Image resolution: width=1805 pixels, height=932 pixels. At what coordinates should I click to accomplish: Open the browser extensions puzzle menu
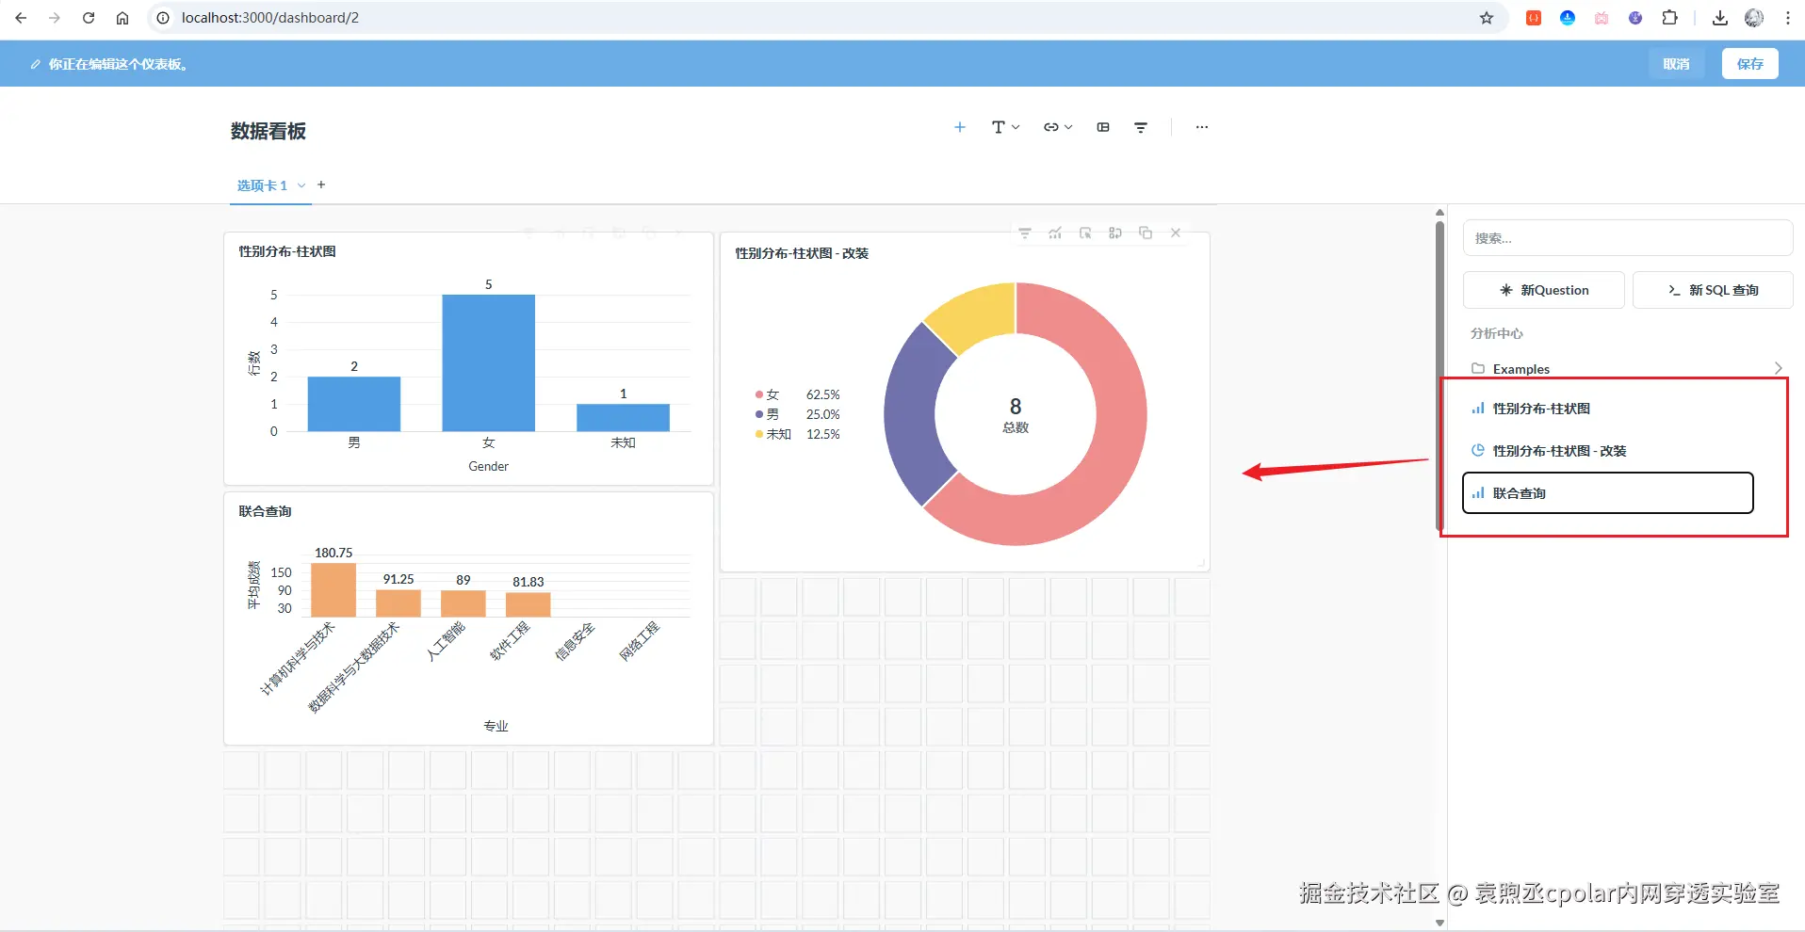pyautogui.click(x=1669, y=18)
